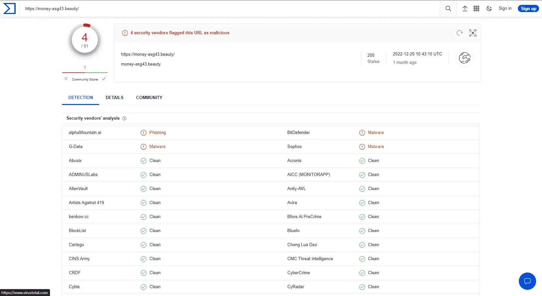Image resolution: width=542 pixels, height=296 pixels.
Task: Click the 200 Status value
Action: [x=371, y=55]
